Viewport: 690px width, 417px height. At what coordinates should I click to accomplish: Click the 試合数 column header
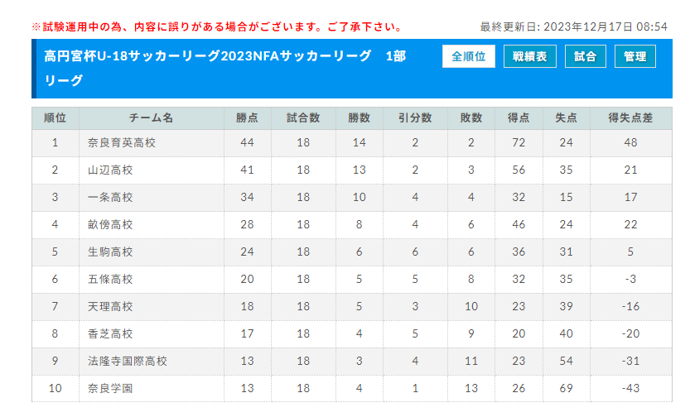pyautogui.click(x=303, y=117)
